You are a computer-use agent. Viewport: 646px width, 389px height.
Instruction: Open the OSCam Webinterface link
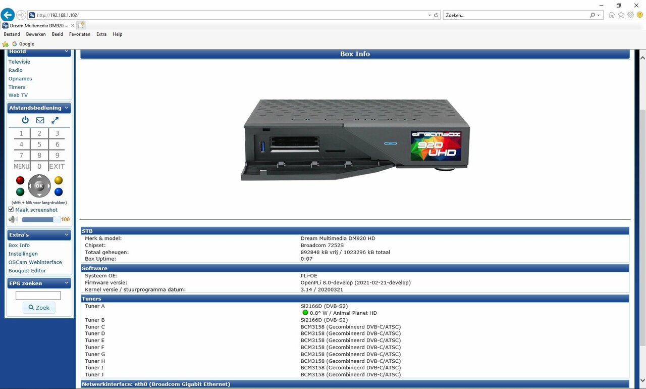[x=35, y=262]
